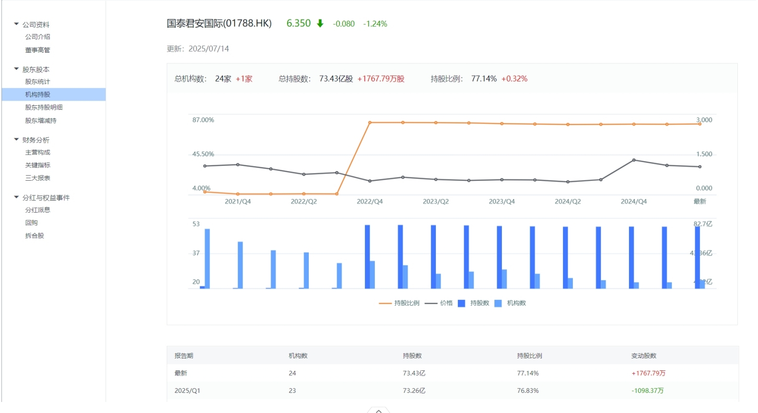
Task: Click the 2022/Q4 orange line data point
Action: click(x=370, y=123)
